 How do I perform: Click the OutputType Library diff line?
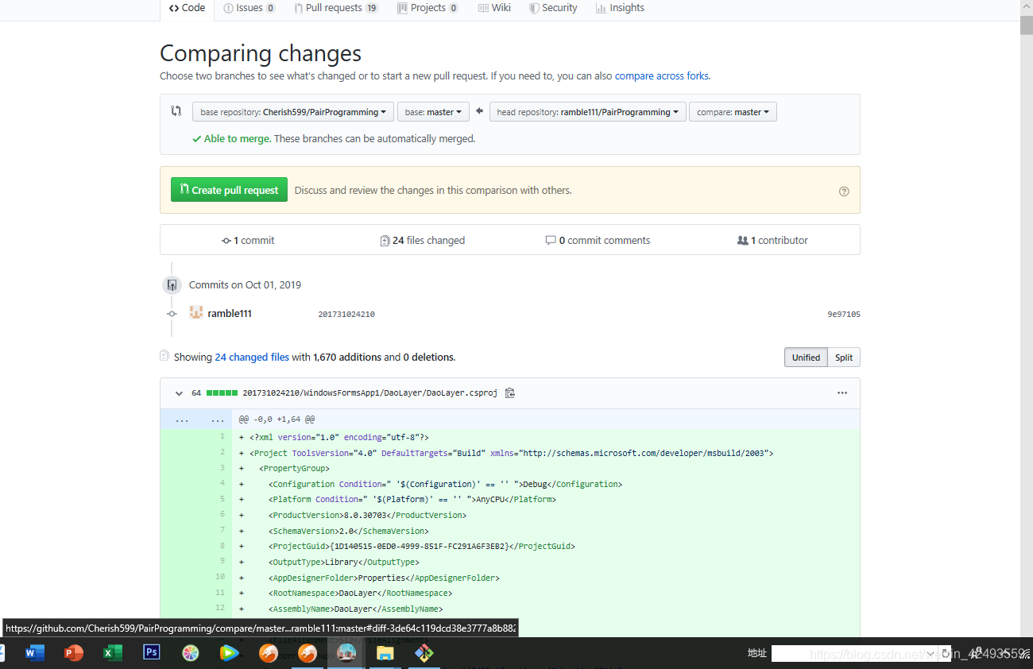click(x=546, y=562)
